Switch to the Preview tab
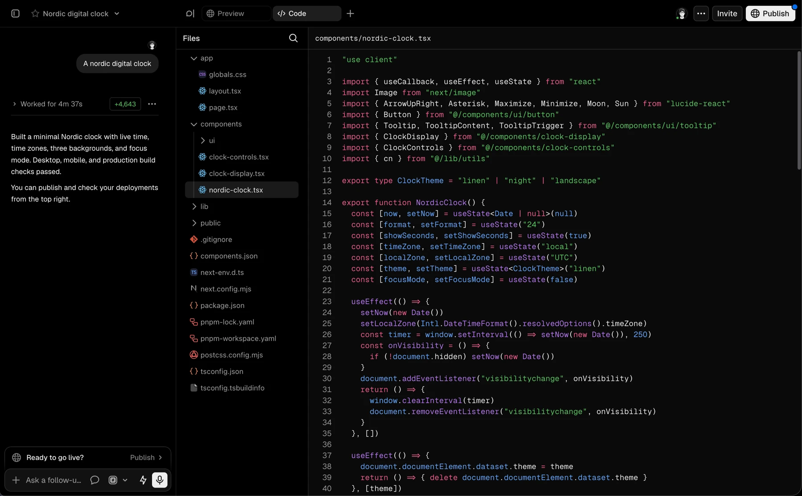 point(237,13)
